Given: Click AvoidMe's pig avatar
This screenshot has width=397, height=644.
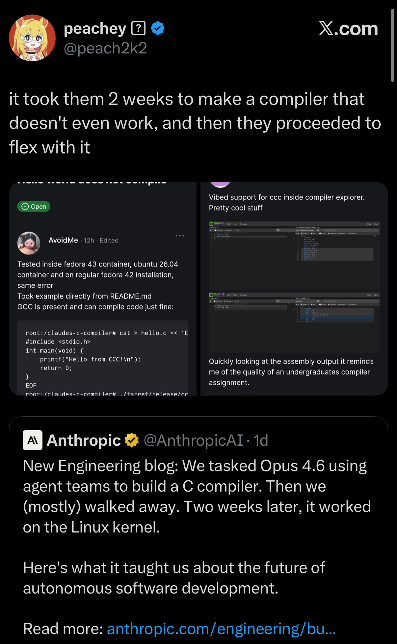Looking at the screenshot, I should tap(29, 243).
